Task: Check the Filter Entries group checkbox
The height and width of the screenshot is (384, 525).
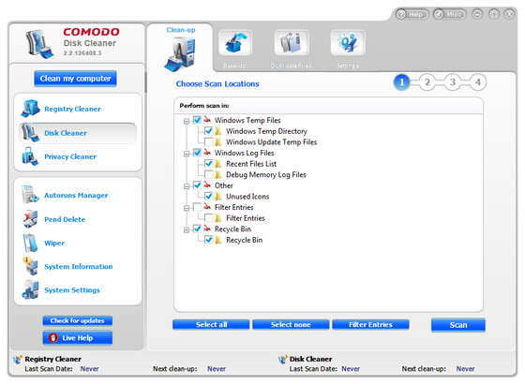Action: pos(197,207)
